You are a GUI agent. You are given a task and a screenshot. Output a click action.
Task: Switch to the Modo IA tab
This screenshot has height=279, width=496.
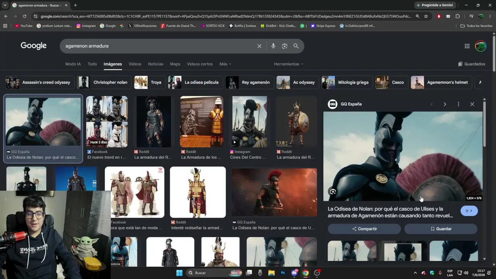[x=73, y=64]
